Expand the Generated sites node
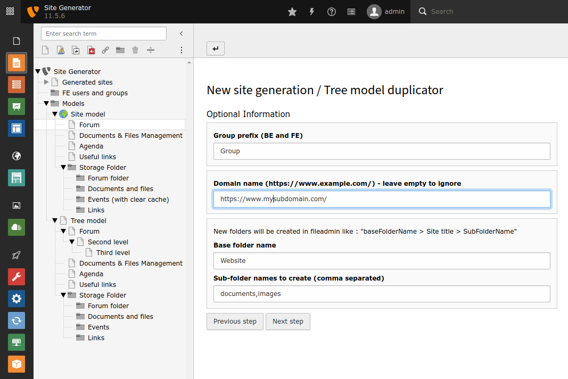This screenshot has height=379, width=568. pos(46,83)
